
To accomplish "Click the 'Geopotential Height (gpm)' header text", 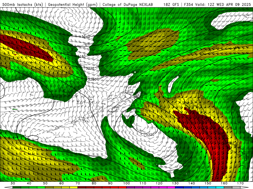I will (x=73, y=5).
